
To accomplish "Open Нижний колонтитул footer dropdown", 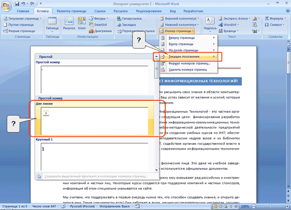I will [179, 25].
